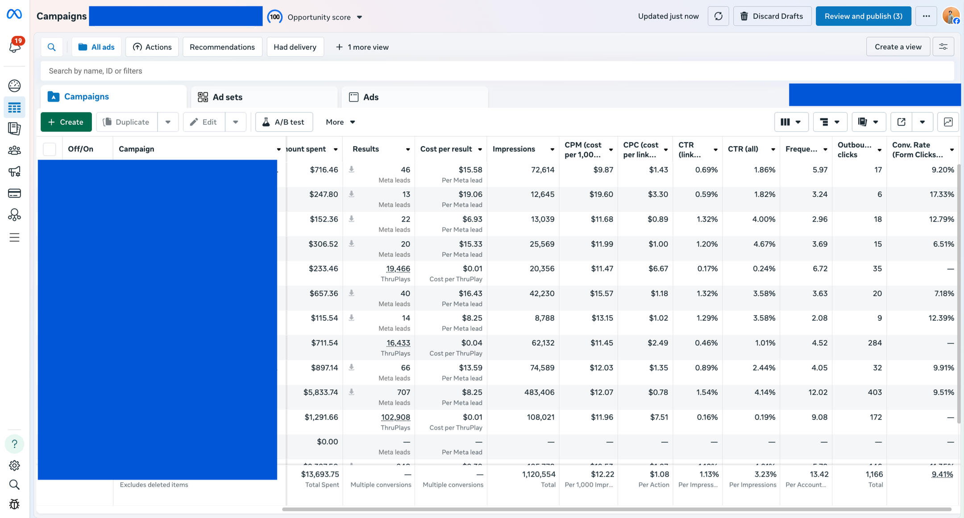
Task: Click the Discard Drafts button
Action: click(772, 16)
